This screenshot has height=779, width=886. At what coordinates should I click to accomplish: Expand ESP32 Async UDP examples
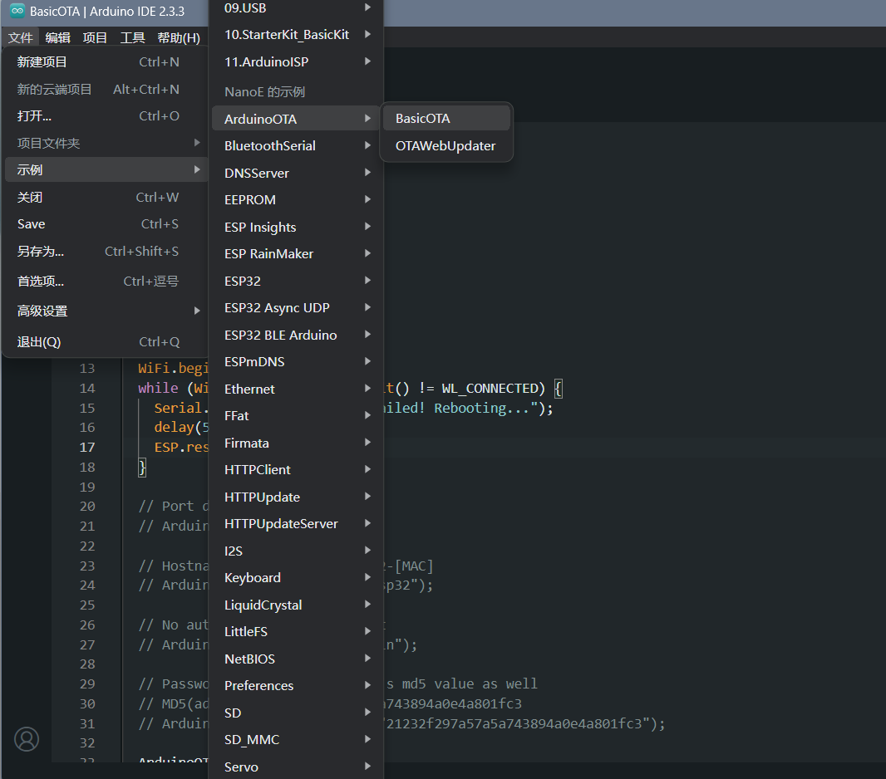coord(297,307)
